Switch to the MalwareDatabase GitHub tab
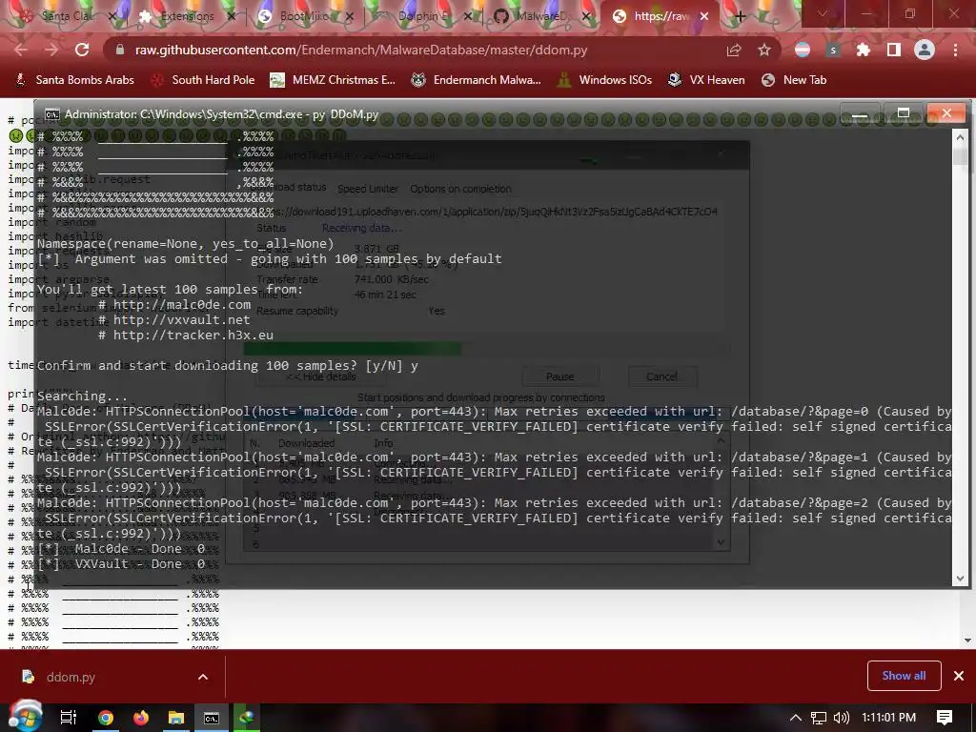The height and width of the screenshot is (732, 976). [x=539, y=16]
